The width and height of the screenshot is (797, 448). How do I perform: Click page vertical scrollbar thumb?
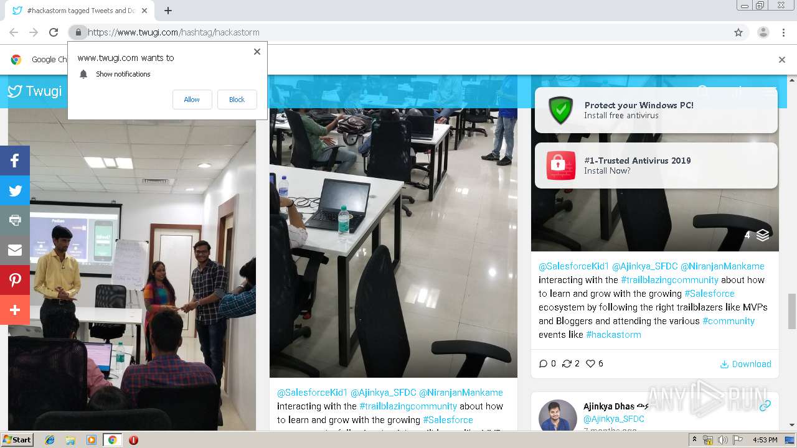pyautogui.click(x=792, y=310)
